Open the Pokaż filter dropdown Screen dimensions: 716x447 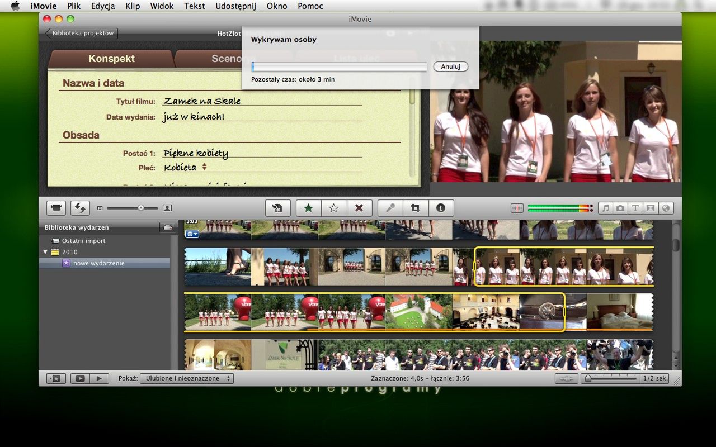[187, 378]
